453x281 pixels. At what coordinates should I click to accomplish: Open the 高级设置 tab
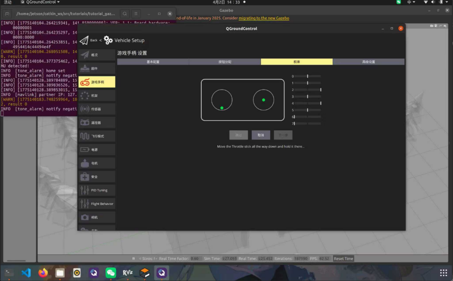tap(368, 62)
